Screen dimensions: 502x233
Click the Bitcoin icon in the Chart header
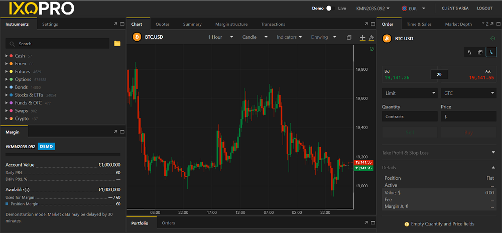[x=137, y=37]
